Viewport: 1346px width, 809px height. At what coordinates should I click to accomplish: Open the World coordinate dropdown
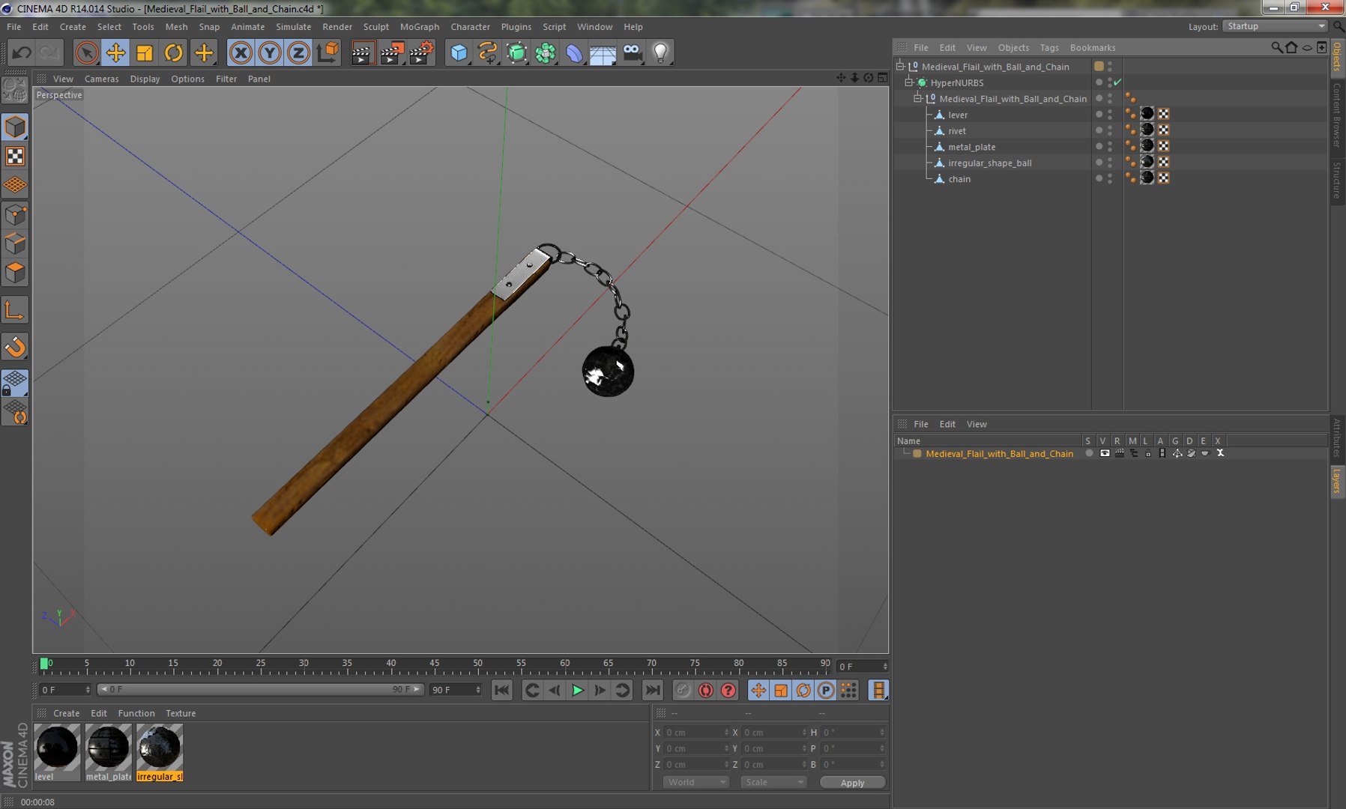pyautogui.click(x=695, y=782)
